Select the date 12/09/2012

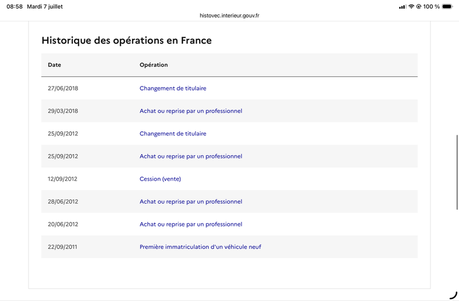[x=63, y=179]
